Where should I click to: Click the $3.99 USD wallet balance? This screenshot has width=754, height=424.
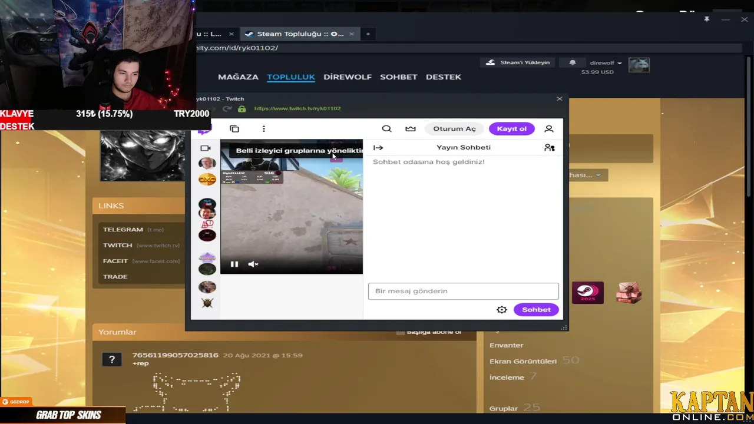click(x=597, y=72)
